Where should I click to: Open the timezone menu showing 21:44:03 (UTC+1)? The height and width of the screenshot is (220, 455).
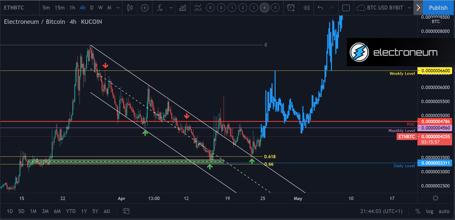381,211
